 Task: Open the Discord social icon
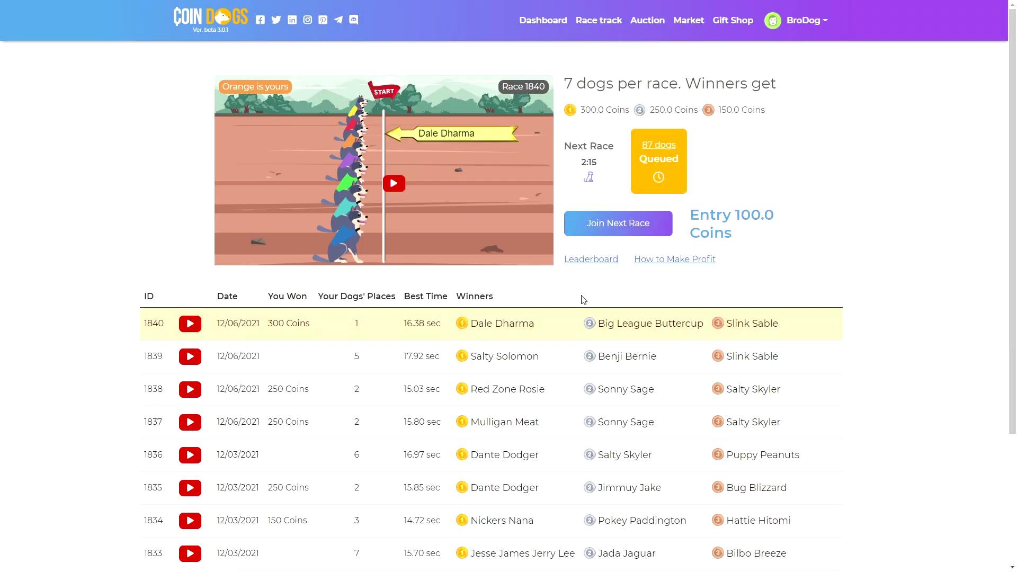pos(354,20)
